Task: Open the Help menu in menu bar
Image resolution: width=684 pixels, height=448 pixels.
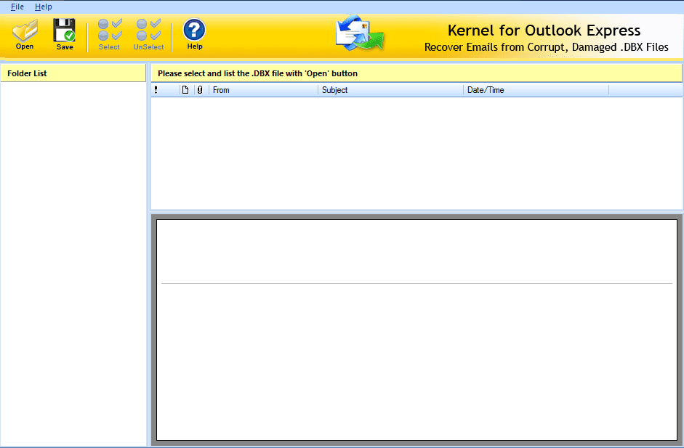Action: 43,7
